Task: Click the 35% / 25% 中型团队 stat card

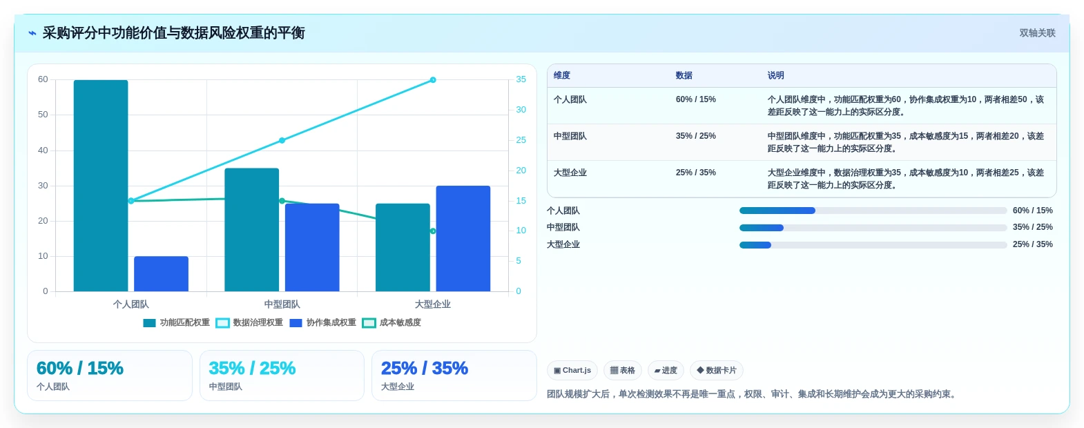Action: click(x=282, y=376)
